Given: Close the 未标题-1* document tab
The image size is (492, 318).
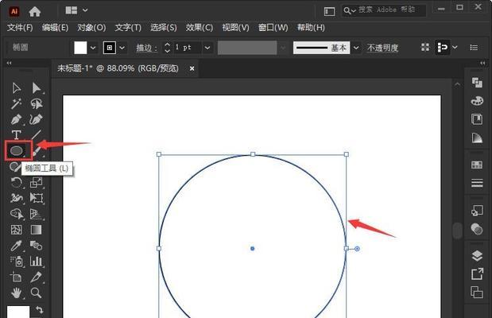Looking at the screenshot, I should (192, 68).
